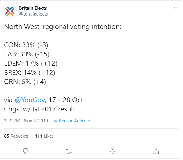
Task: Retweet the Britain Elects post
Action: pos(69,151)
